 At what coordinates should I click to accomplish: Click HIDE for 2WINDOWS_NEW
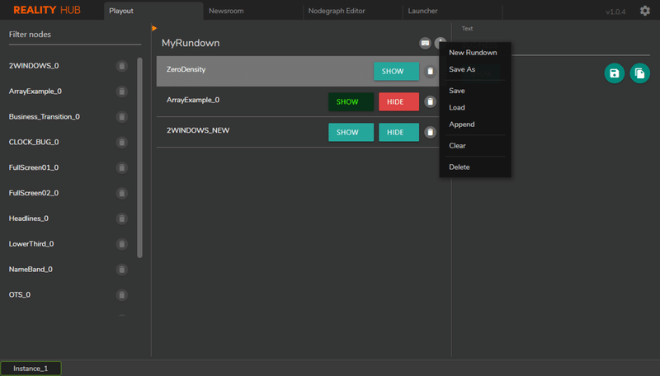[x=398, y=132]
